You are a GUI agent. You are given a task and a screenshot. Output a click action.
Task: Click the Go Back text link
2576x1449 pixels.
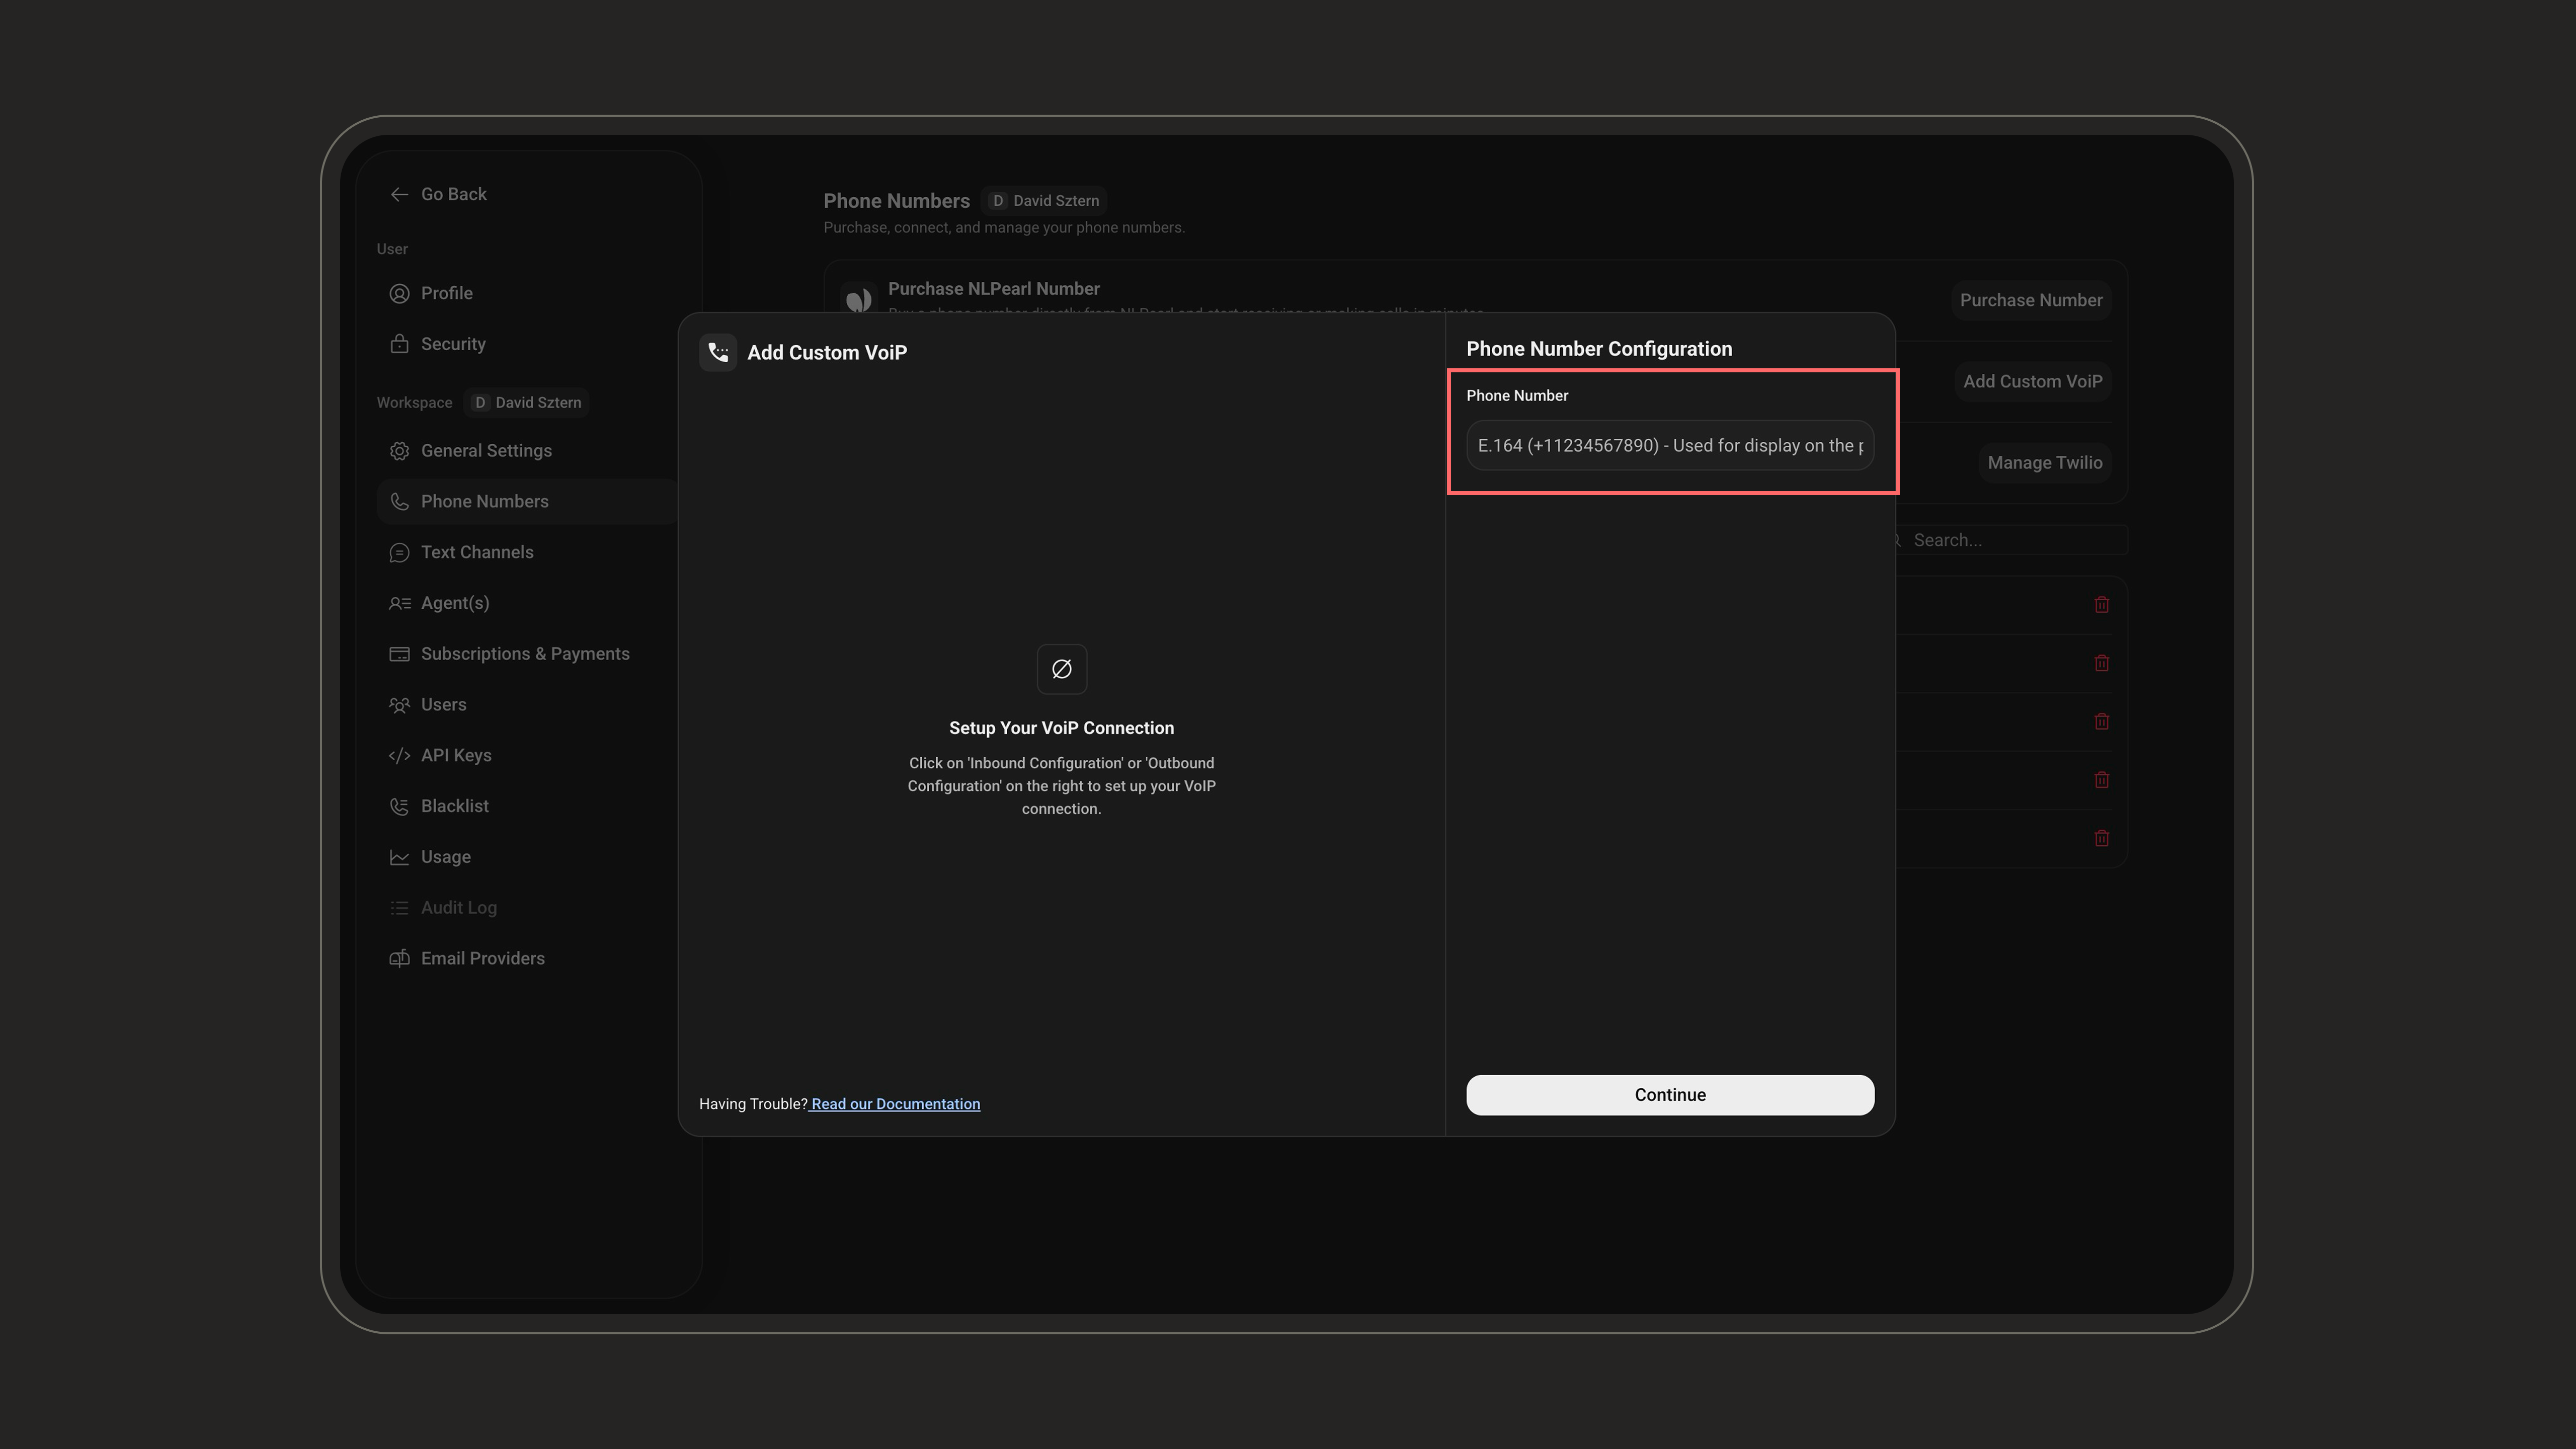pyautogui.click(x=453, y=194)
